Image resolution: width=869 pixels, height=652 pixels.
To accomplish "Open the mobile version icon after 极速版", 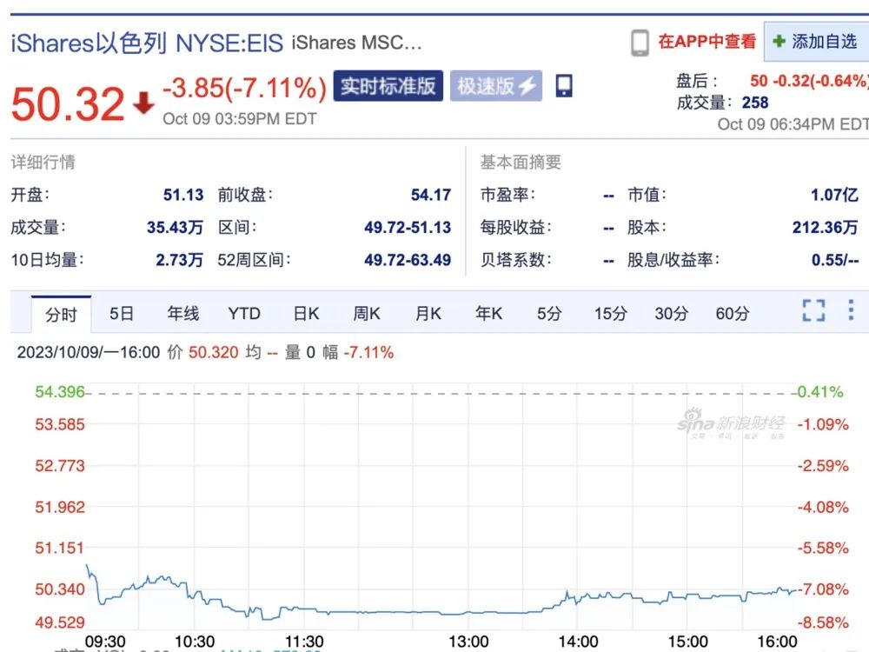I will coord(564,86).
